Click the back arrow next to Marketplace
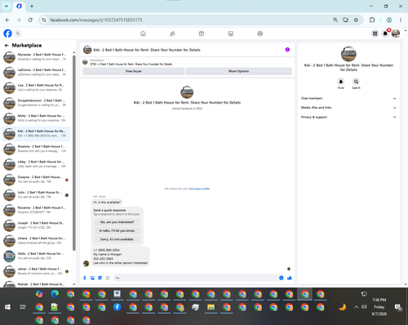This screenshot has height=325, width=408. pyautogui.click(x=7, y=46)
